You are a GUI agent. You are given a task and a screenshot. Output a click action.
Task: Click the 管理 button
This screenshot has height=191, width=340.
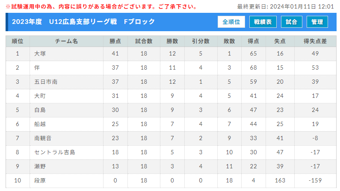click(317, 22)
